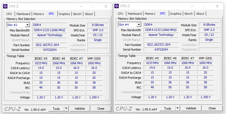
Task: Select SPD tab in left window
Action: (x=51, y=14)
